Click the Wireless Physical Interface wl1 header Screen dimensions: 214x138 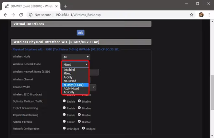(x=81, y=42)
